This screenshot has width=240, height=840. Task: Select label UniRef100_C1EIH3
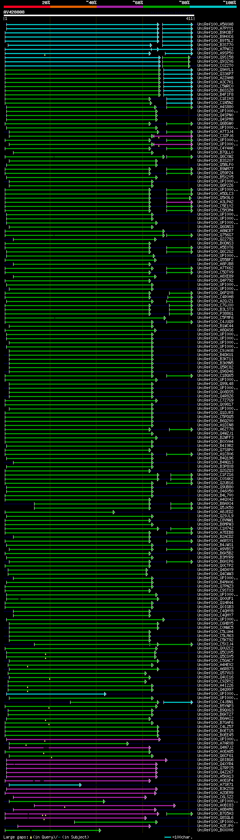[215, 98]
